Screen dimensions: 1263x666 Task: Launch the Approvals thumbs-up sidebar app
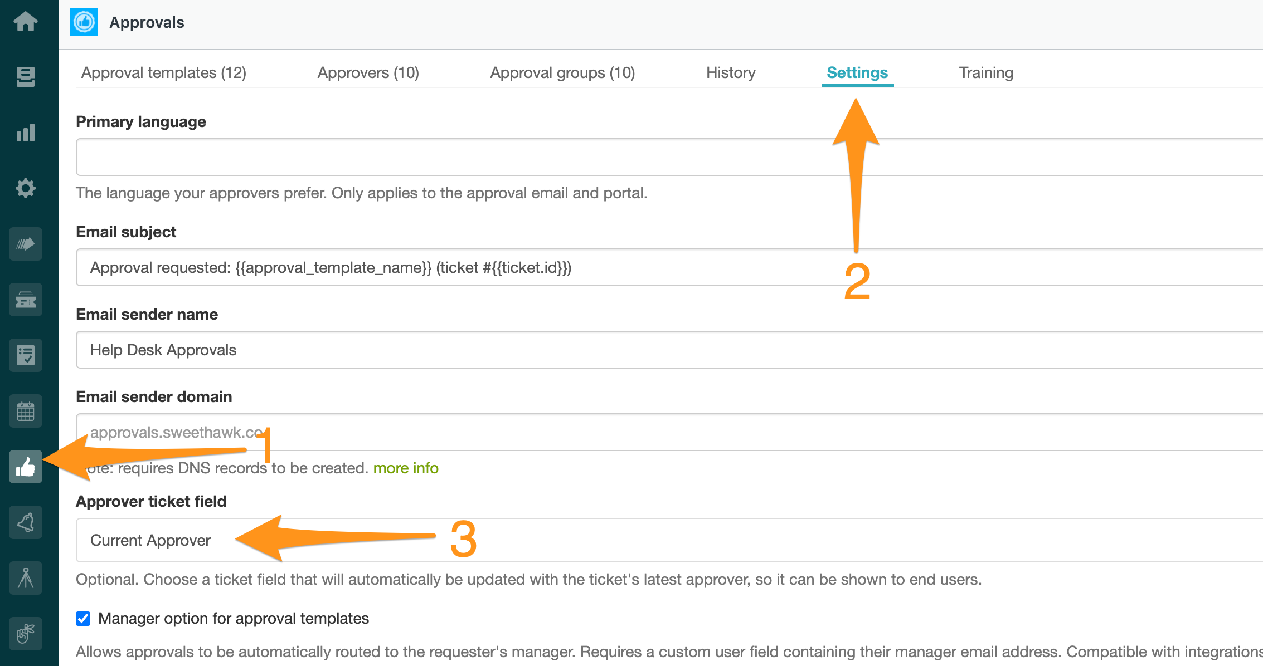point(26,467)
